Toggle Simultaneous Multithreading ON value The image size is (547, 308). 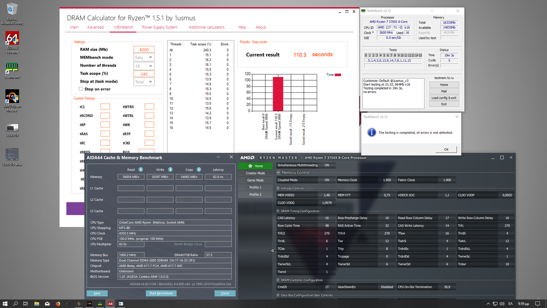[x=326, y=165]
